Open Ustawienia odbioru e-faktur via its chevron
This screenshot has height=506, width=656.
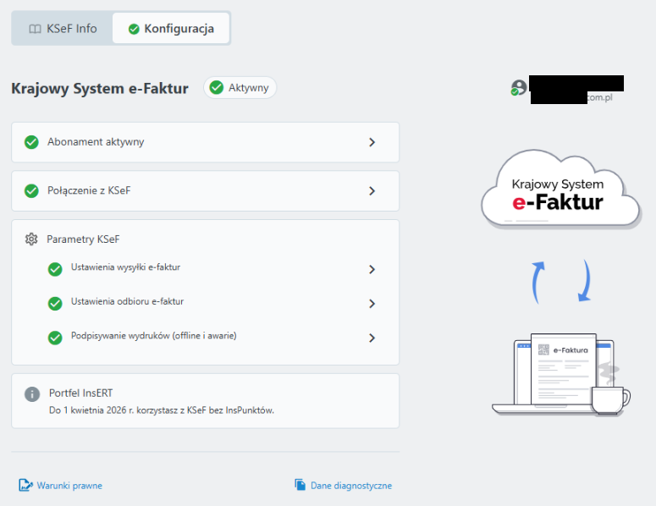tap(372, 304)
